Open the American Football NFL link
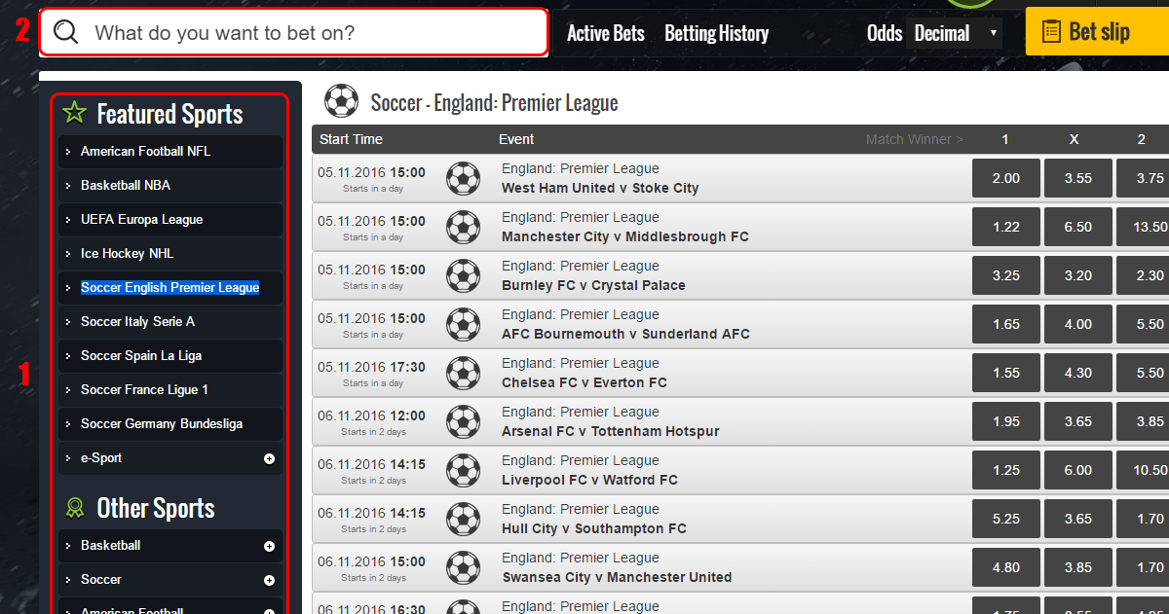The height and width of the screenshot is (614, 1169). pyautogui.click(x=145, y=151)
